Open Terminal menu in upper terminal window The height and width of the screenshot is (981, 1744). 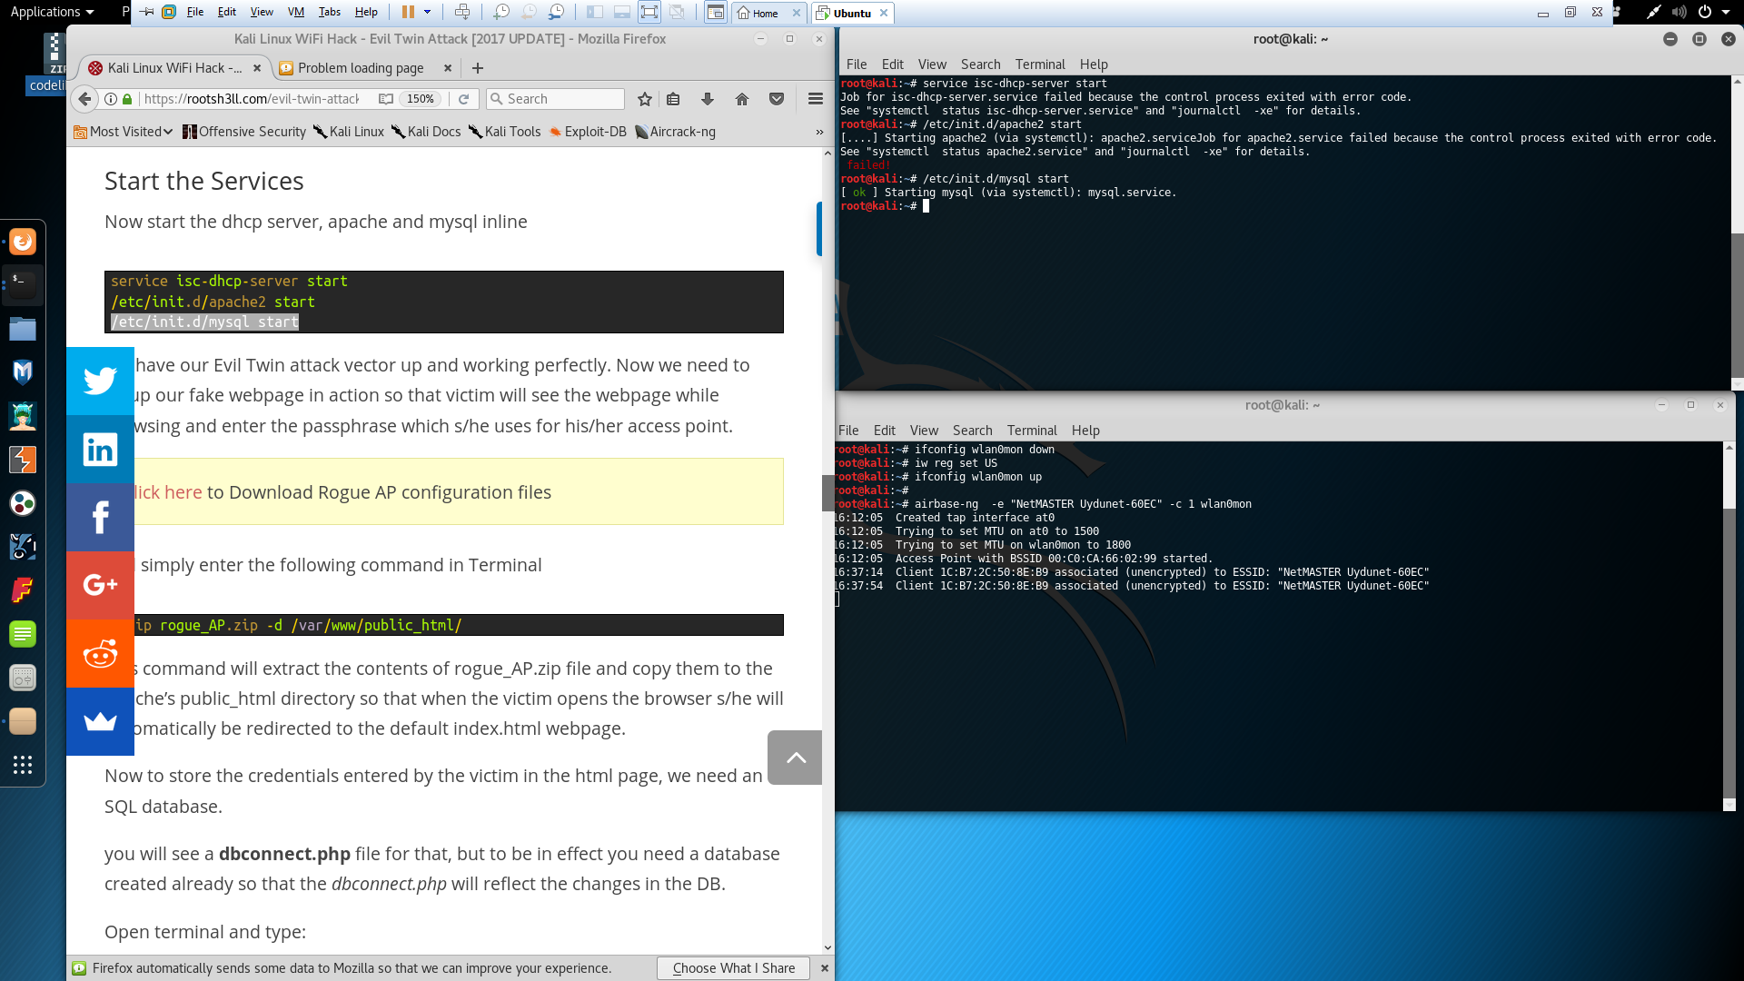click(x=1040, y=64)
